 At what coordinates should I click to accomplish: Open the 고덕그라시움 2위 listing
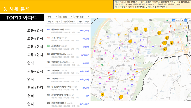[x=68, y=39]
